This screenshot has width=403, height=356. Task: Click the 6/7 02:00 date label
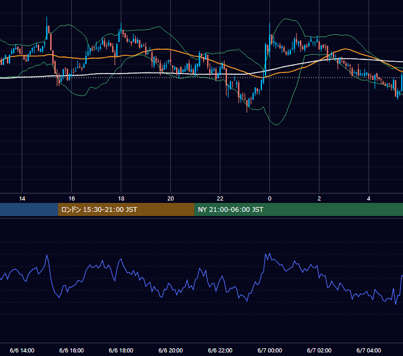point(319,350)
